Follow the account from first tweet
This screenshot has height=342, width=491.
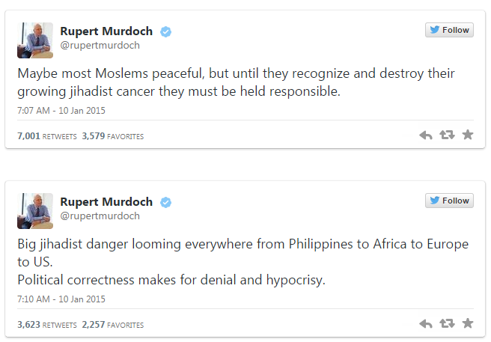[x=449, y=30]
